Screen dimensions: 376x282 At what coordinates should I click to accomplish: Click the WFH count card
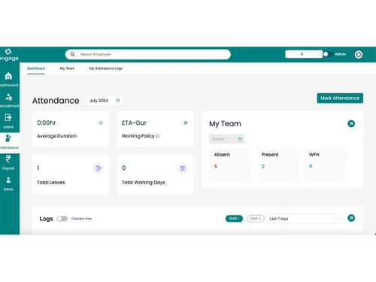(326, 165)
